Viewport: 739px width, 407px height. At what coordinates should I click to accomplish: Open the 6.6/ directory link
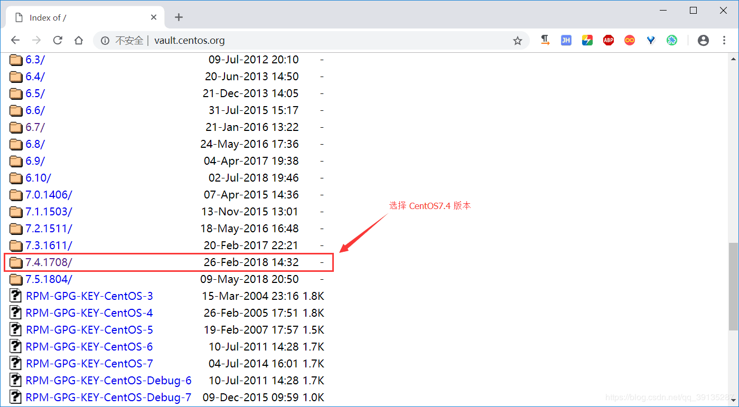[35, 110]
